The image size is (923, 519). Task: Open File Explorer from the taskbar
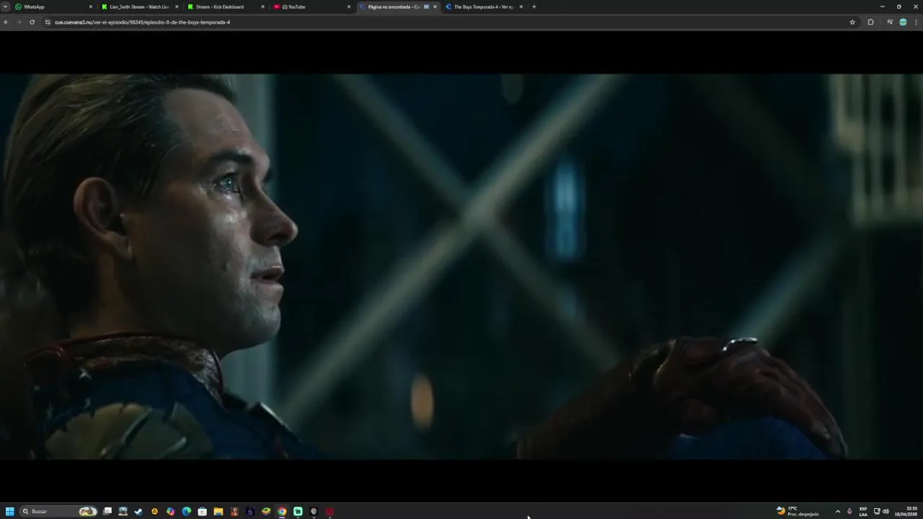[x=218, y=511]
